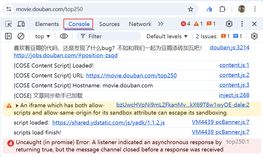Show the console sidebar panel
Viewport: 263px width, 157px height.
point(8,36)
